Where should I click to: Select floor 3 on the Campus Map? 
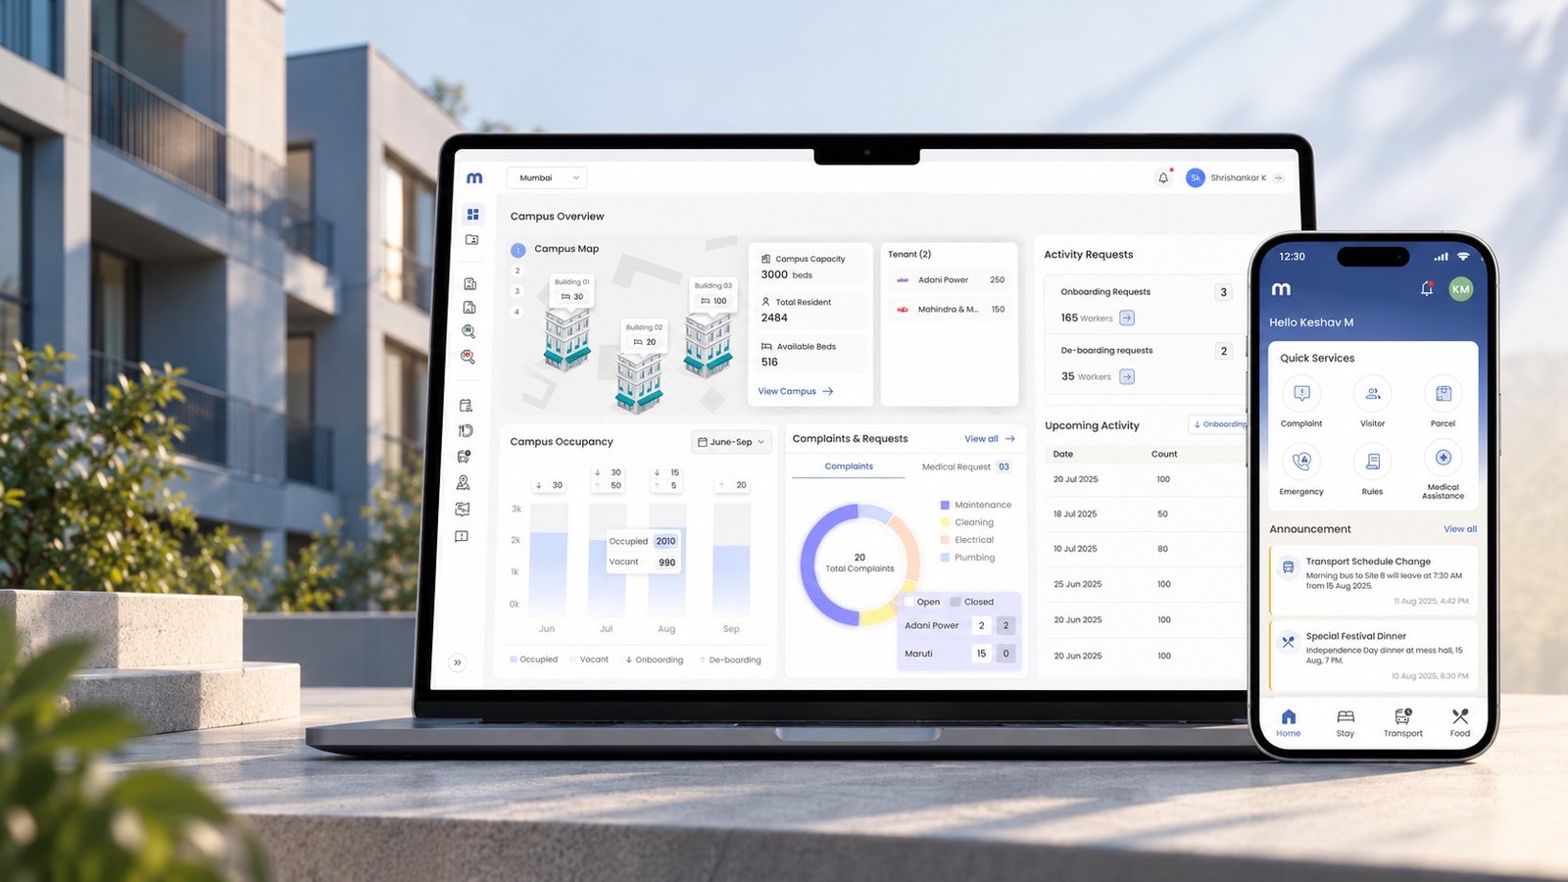pos(517,291)
